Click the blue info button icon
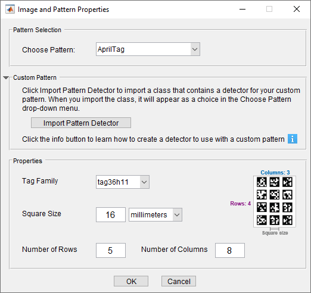 (x=293, y=139)
